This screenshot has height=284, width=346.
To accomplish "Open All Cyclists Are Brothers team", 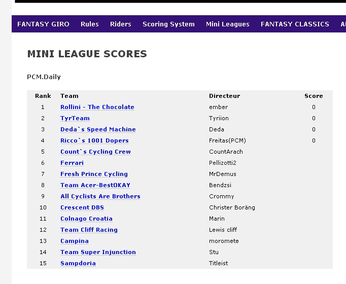I will (100, 196).
